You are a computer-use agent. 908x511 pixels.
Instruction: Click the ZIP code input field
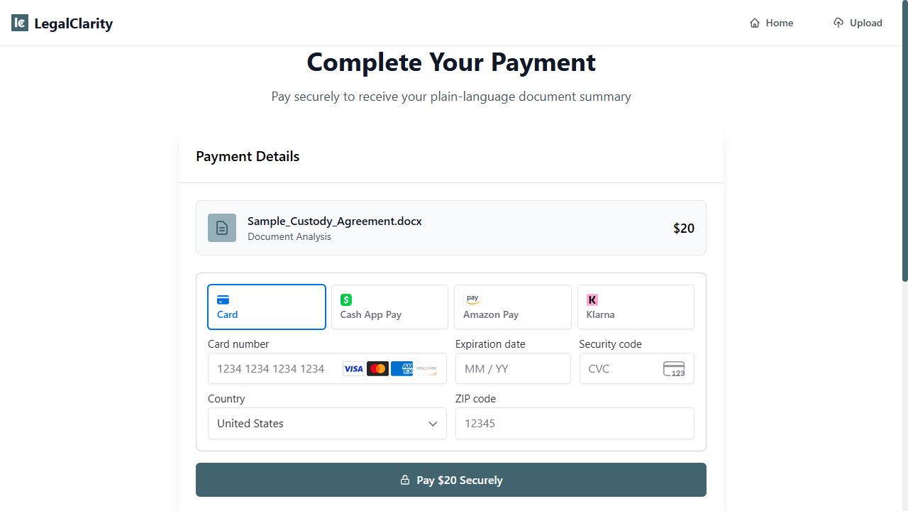click(575, 424)
